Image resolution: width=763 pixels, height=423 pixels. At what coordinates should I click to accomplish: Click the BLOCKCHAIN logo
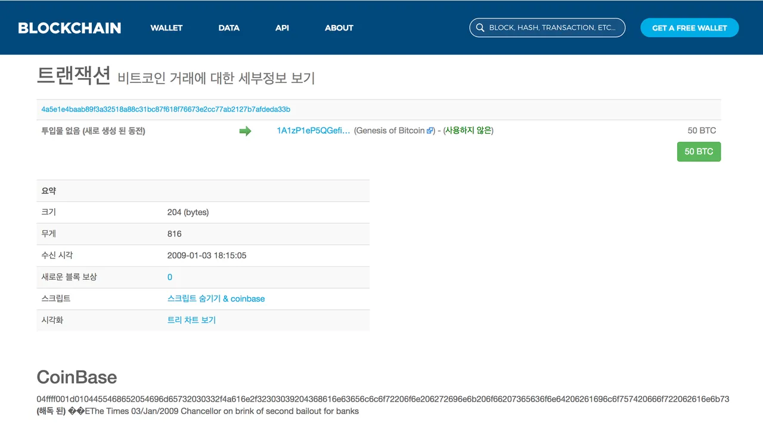[x=70, y=28]
